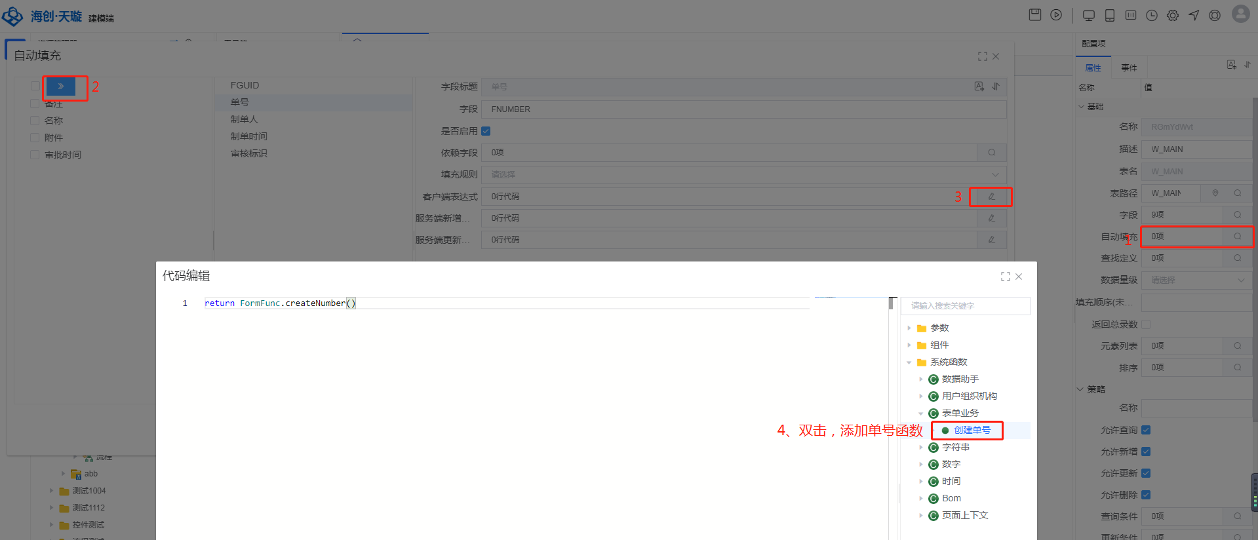Switch to desktop monitor view icon
This screenshot has width=1258, height=540.
pyautogui.click(x=1089, y=16)
